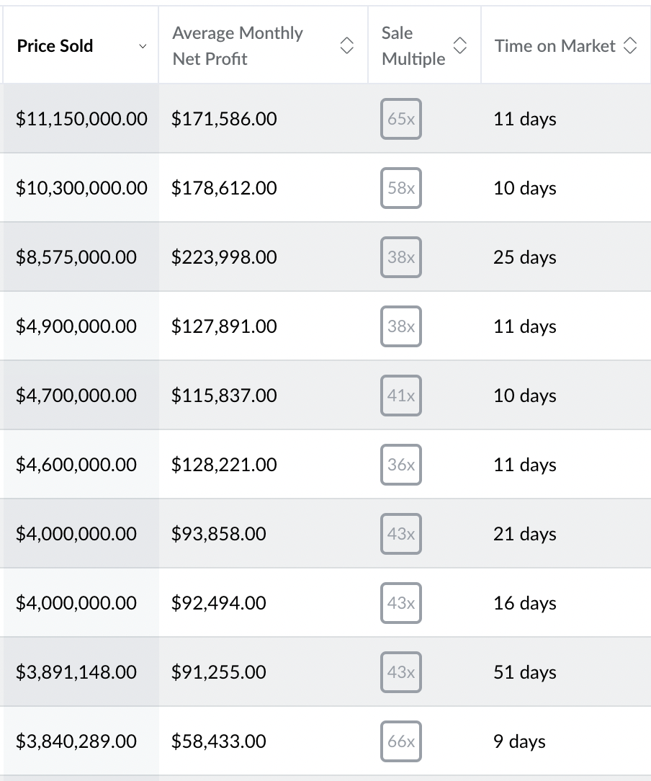Click the 65x sale multiple badge
Image resolution: width=651 pixels, height=781 pixels.
click(x=401, y=120)
